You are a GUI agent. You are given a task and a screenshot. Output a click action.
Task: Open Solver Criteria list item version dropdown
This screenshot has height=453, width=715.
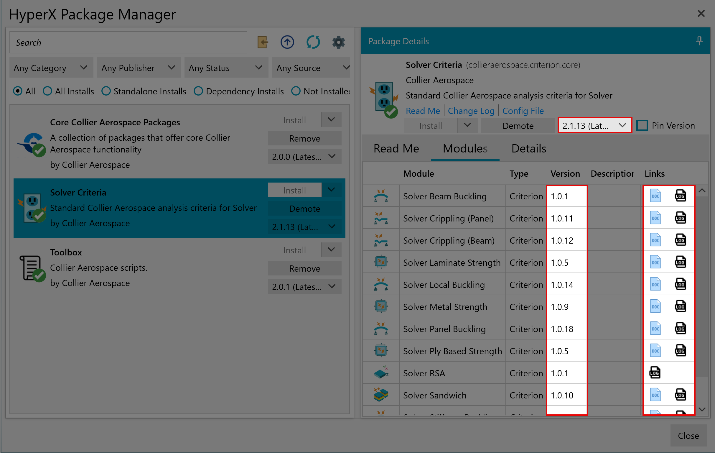click(x=304, y=227)
